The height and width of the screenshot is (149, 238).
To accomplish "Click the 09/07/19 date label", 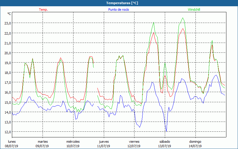I will tap(42, 146).
